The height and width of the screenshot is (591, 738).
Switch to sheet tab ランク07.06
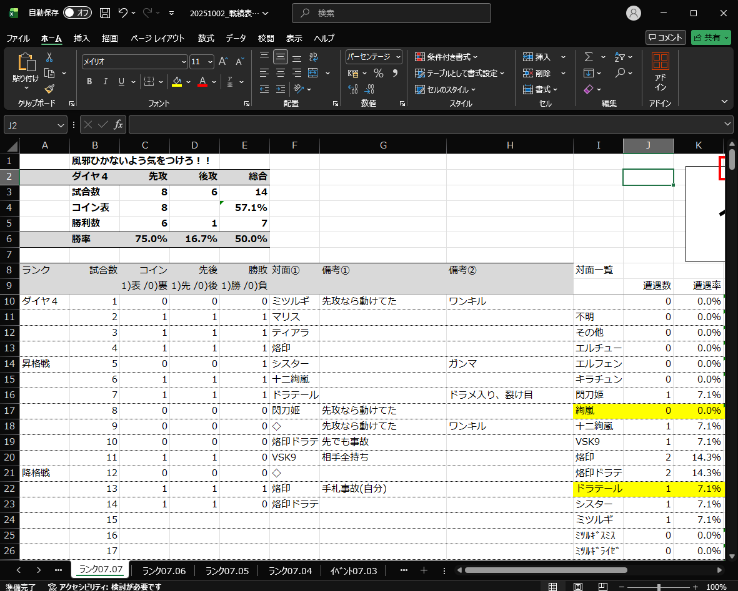164,571
